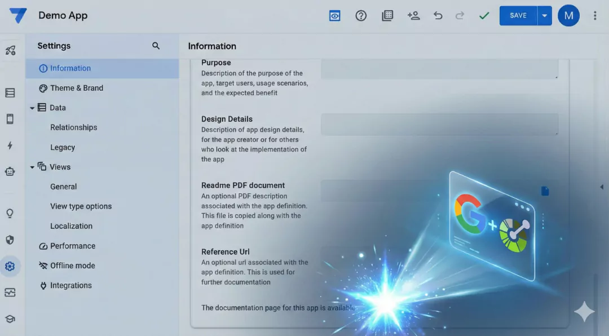
Task: Click the SAVE button
Action: click(x=518, y=16)
